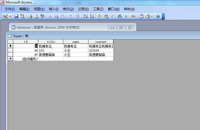This screenshot has height=130, width=200.
Task: Click Filter By Selection icon
Action: [x=100, y=16]
